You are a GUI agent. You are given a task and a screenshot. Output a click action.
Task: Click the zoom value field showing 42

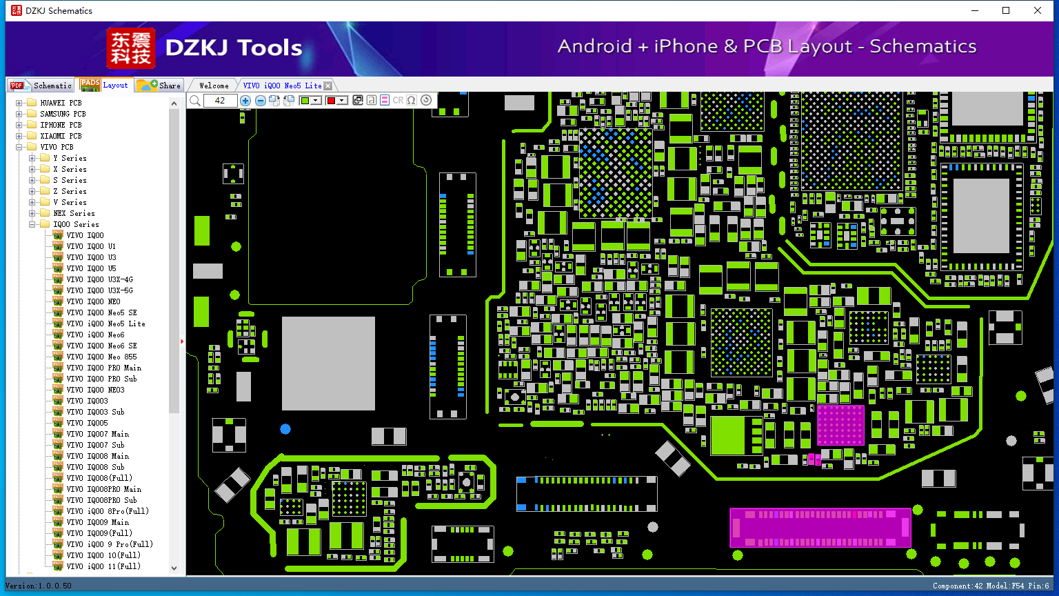coord(220,101)
